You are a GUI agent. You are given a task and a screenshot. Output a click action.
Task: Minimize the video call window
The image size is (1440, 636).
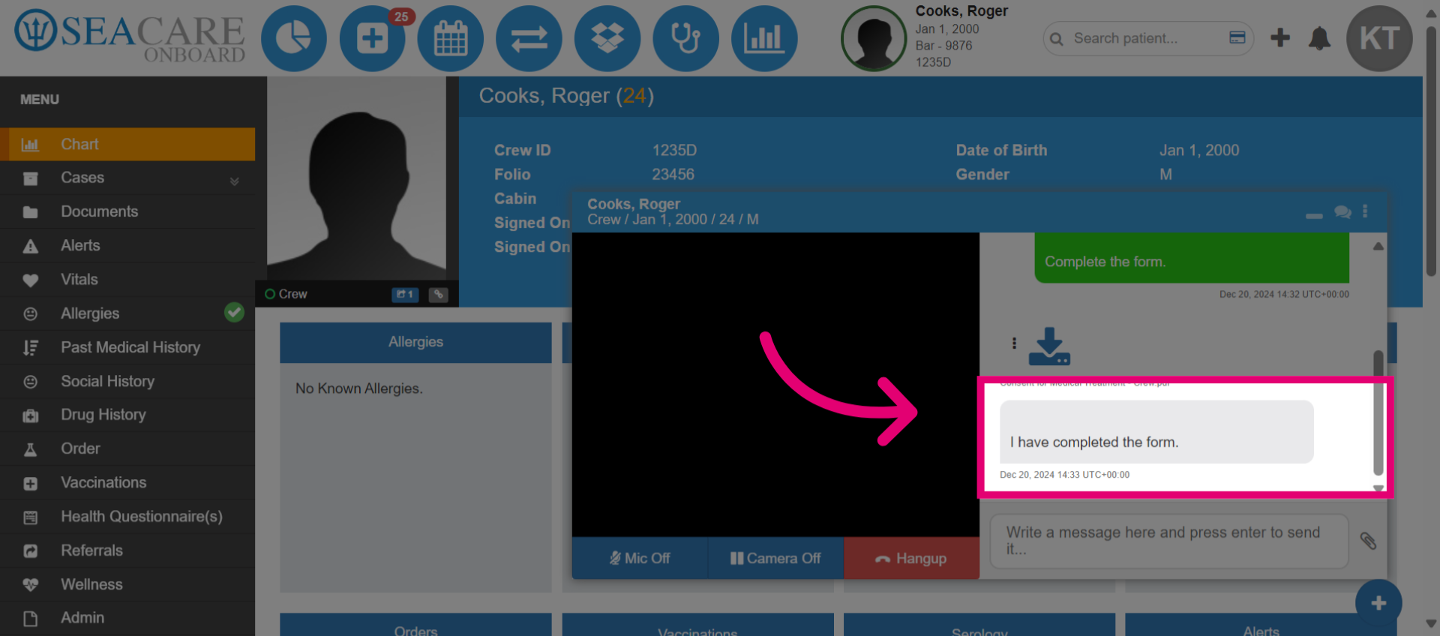[x=1314, y=215]
